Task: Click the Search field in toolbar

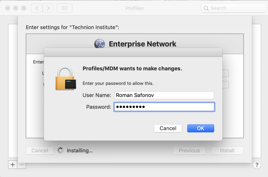Action: pos(233,8)
